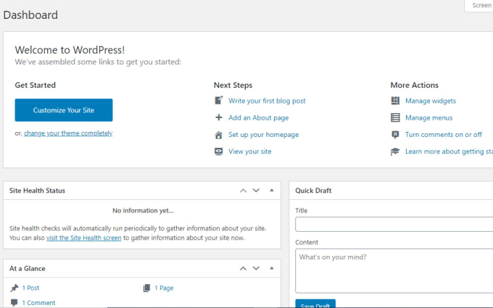Click the Save Draft button
The height and width of the screenshot is (308, 493).
click(315, 304)
